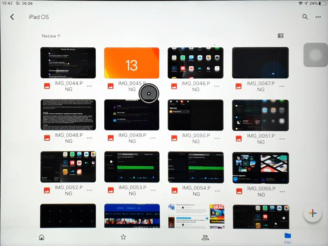The height and width of the screenshot is (246, 328).
Task: Click the image file icon beside IMG_0055.PNG
Action: [239, 191]
